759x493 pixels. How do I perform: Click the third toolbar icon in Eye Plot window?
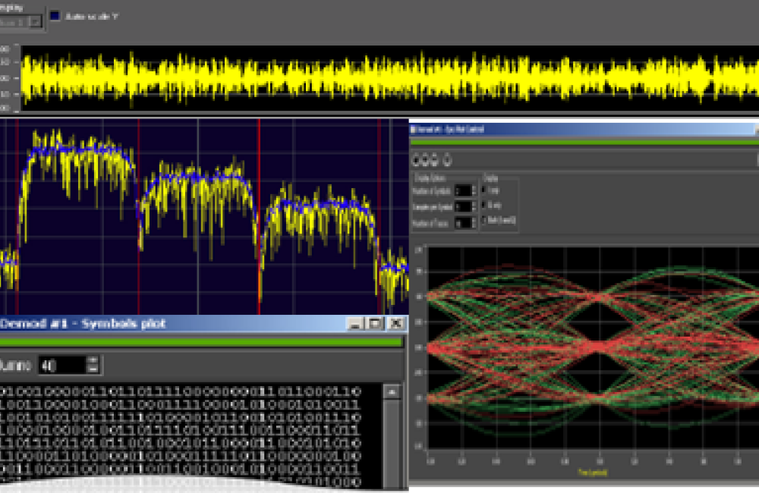[433, 160]
